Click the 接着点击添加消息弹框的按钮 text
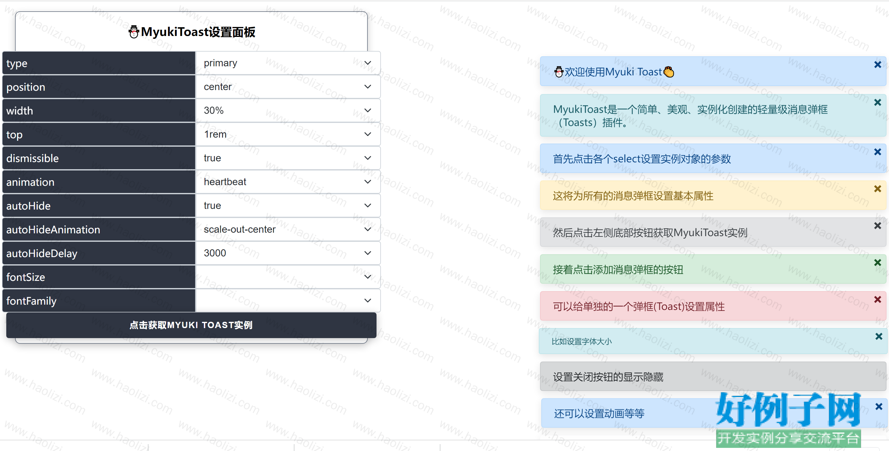This screenshot has height=451, width=889. 618,270
